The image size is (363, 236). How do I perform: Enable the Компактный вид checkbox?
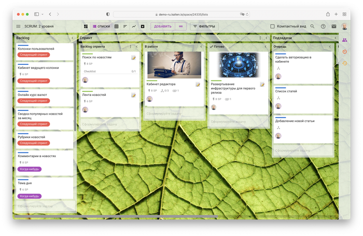273,26
